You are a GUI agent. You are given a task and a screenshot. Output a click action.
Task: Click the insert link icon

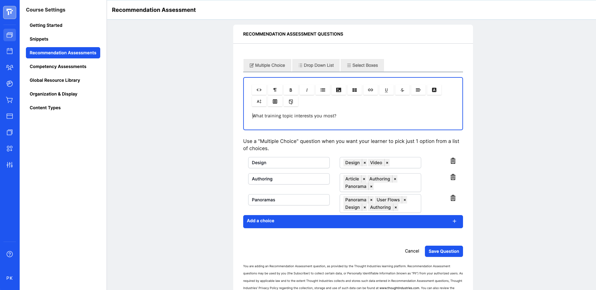coord(370,90)
